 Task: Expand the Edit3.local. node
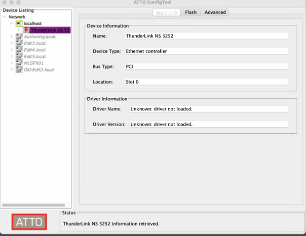[x=12, y=43]
